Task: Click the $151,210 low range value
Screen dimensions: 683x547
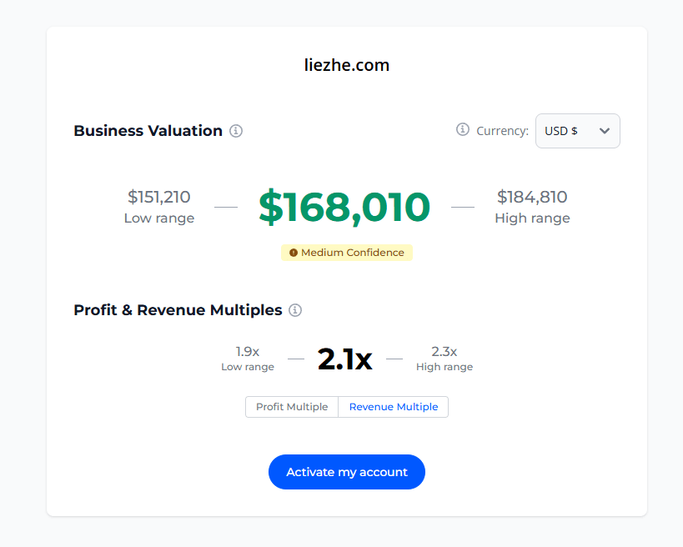Action: [x=159, y=197]
